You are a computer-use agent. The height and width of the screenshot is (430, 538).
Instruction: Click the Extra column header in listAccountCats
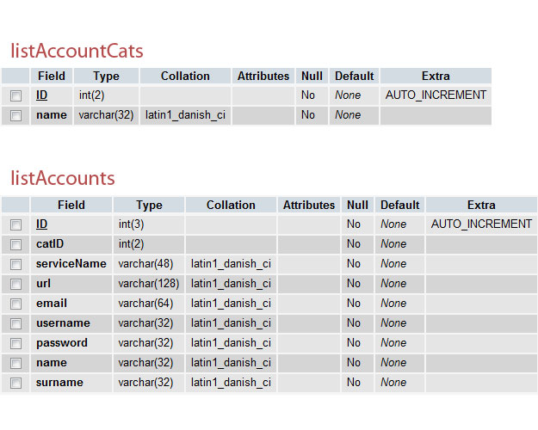click(x=436, y=76)
